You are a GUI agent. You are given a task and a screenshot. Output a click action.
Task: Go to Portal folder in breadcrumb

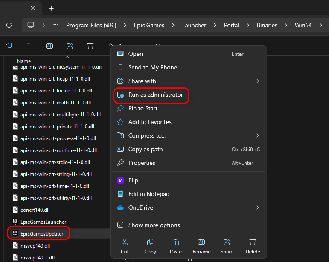(x=232, y=25)
